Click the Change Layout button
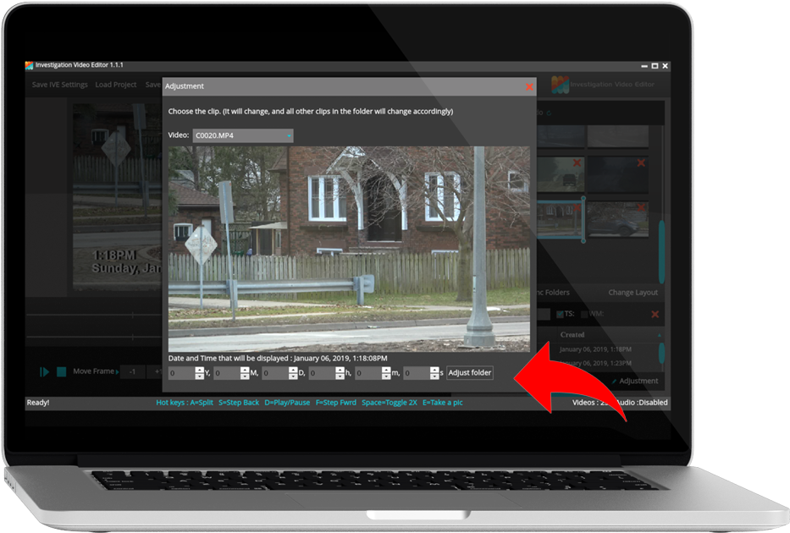 (x=633, y=293)
